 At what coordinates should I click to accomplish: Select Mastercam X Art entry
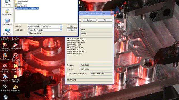point(73,50)
